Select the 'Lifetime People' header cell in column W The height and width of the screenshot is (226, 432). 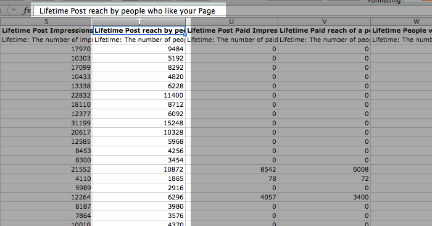[x=401, y=30]
